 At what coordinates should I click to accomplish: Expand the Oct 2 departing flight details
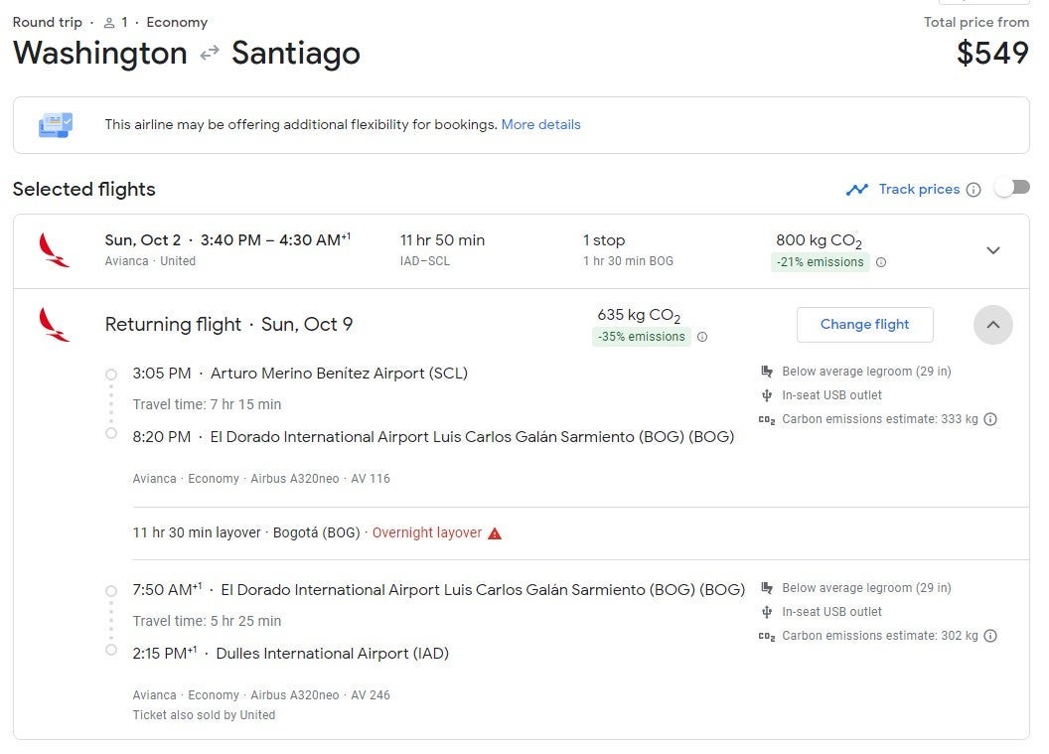[x=992, y=250]
